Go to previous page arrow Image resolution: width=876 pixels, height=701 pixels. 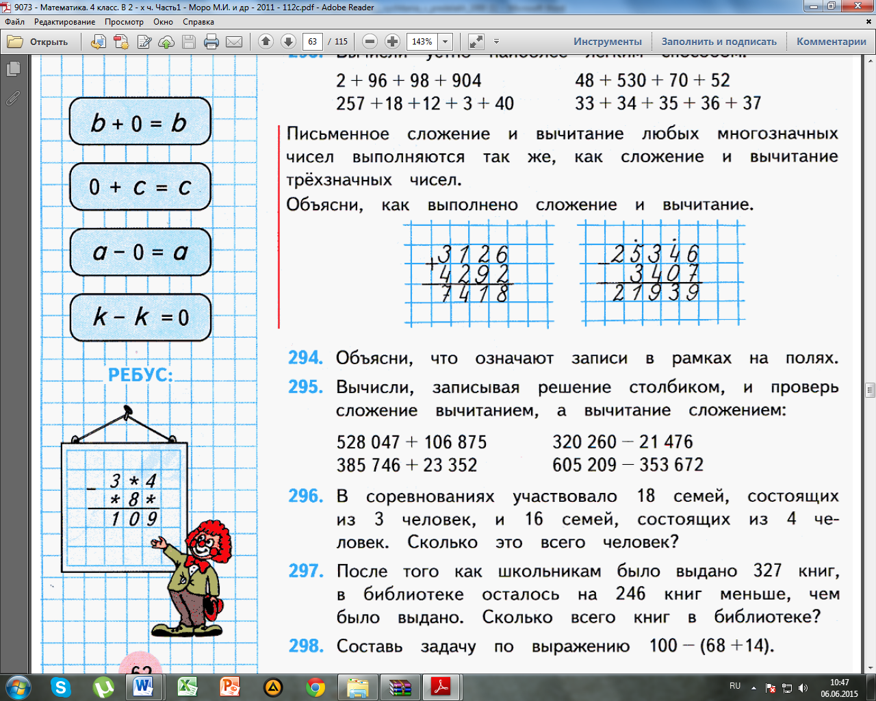[266, 42]
